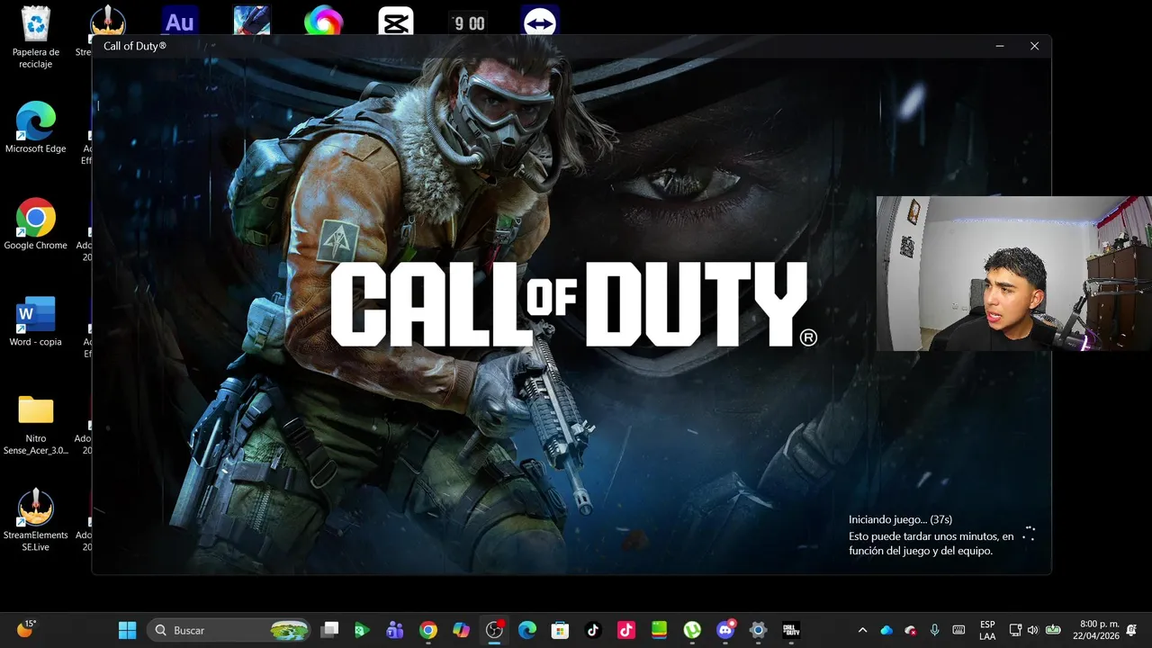Open the Google Chrome desktop shortcut
Screen dimensions: 1152x648
click(36, 224)
